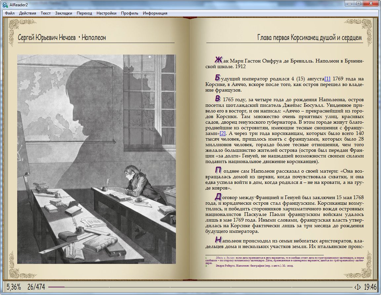Open the Файл menu

[x=10, y=13]
